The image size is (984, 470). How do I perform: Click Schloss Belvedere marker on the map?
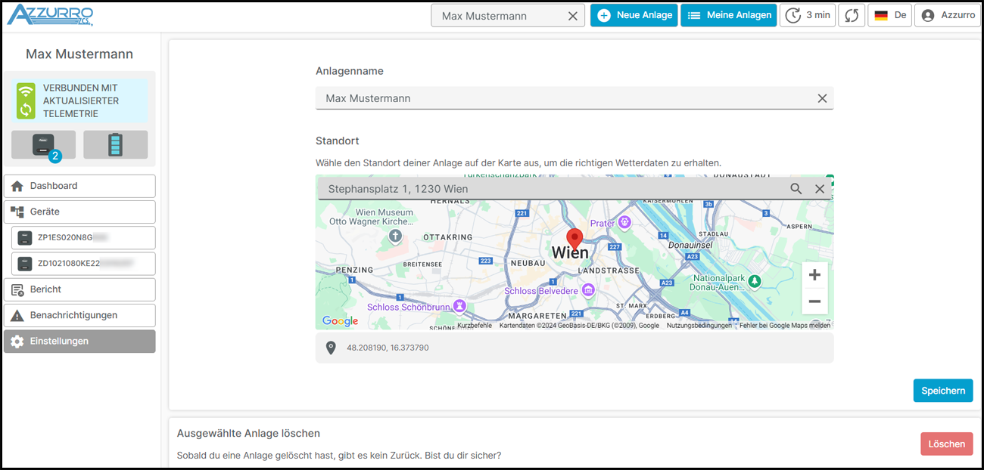587,290
